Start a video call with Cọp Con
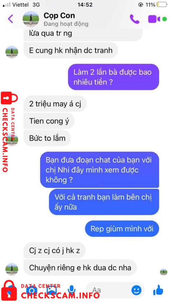 [x=154, y=19]
